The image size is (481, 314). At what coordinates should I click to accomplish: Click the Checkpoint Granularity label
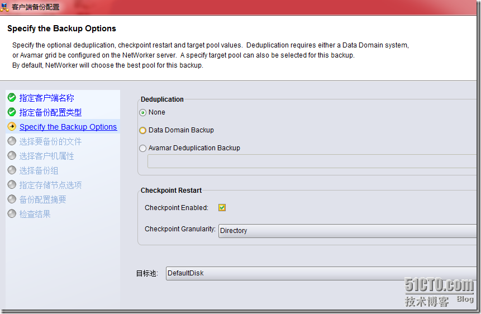[x=180, y=229]
